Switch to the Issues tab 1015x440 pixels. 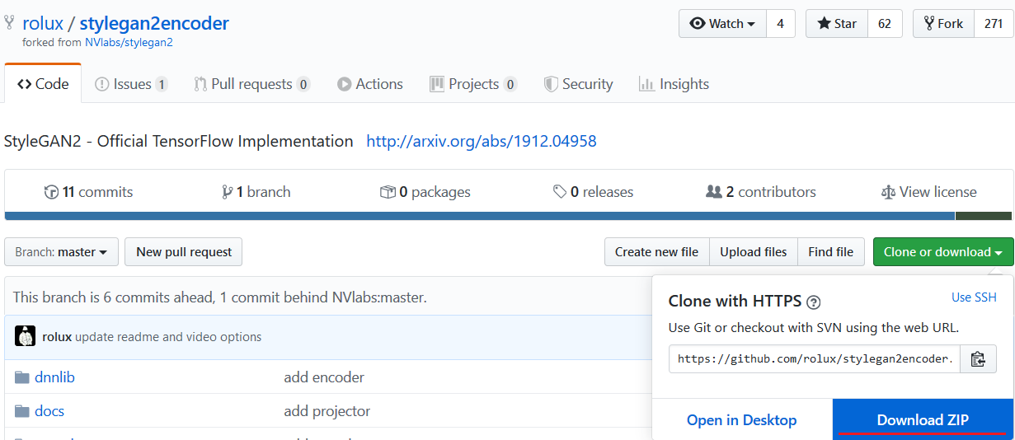[x=131, y=84]
